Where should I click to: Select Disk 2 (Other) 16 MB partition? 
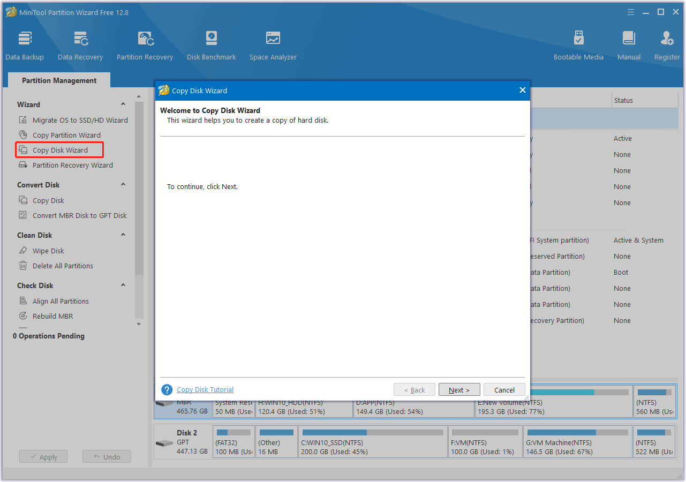276,442
